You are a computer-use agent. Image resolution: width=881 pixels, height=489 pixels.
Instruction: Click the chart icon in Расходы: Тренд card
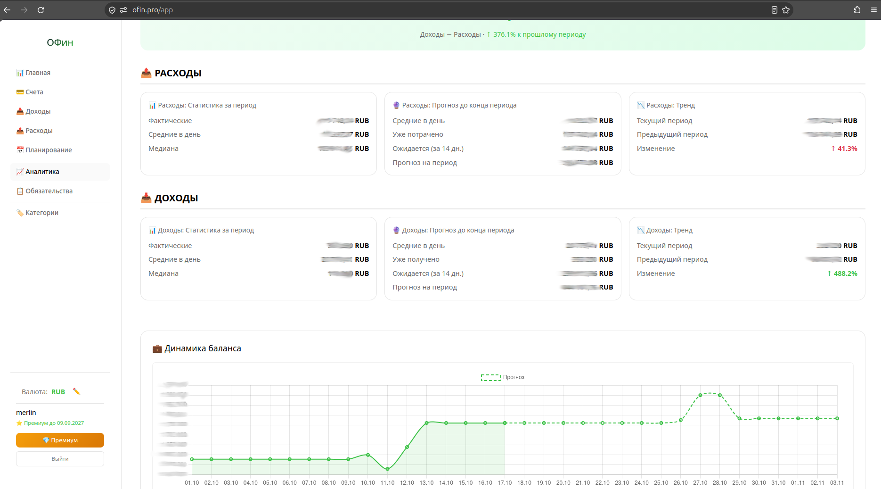tap(641, 105)
